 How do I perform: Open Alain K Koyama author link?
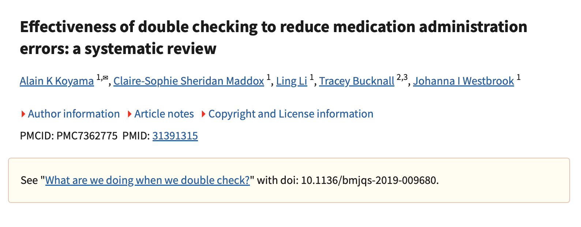[57, 81]
